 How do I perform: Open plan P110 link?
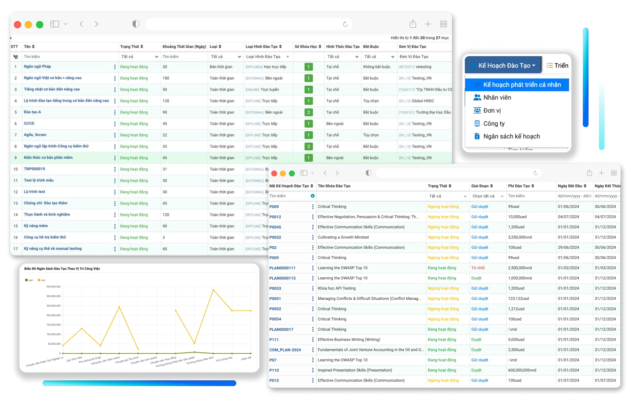tap(274, 370)
